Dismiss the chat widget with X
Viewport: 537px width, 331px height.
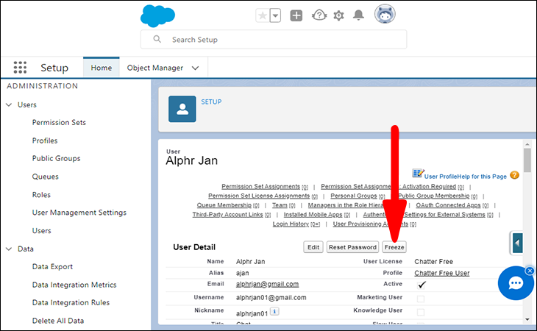click(530, 271)
